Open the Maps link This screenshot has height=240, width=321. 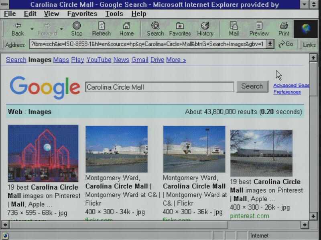[x=61, y=60]
